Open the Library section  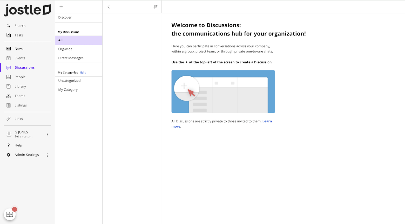[x=20, y=86]
